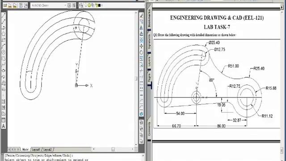286x161 pixels.
Task: Select the Rectangle tool
Action: [x=4, y=40]
